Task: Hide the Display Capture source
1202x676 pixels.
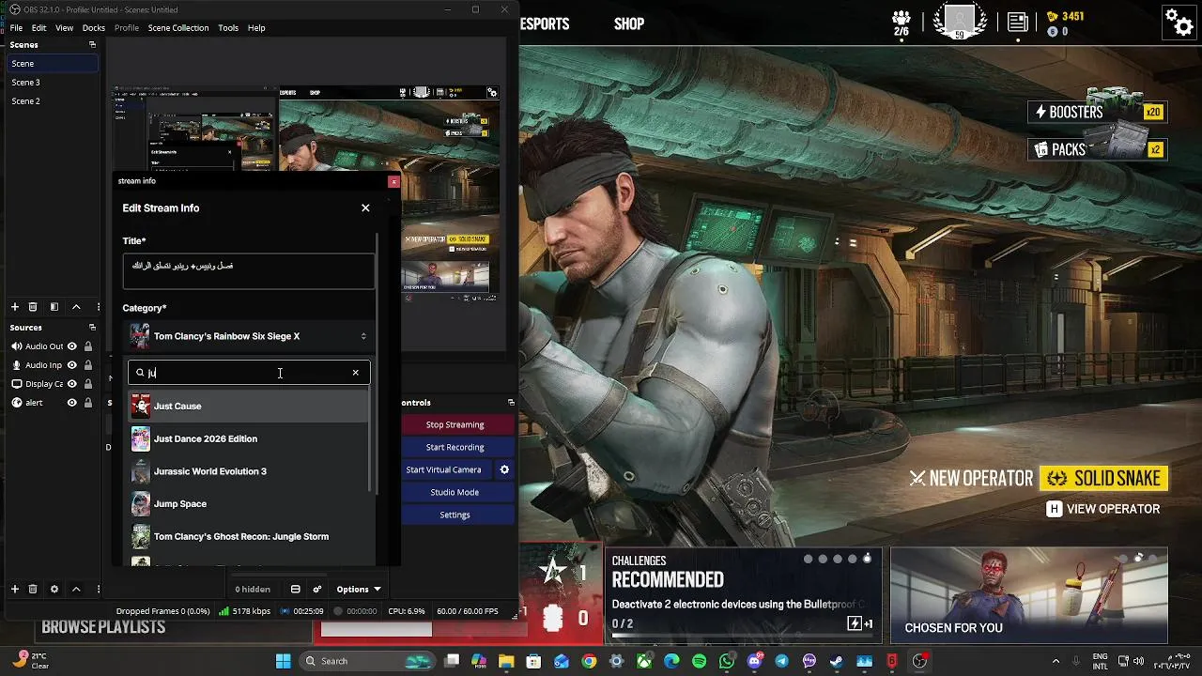Action: point(71,384)
